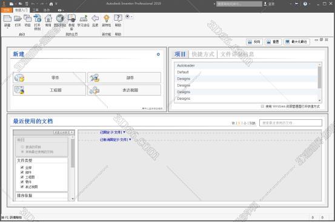Click the Home house icon in ribbon
Screen dimensions: 335x222
click(x=48, y=18)
